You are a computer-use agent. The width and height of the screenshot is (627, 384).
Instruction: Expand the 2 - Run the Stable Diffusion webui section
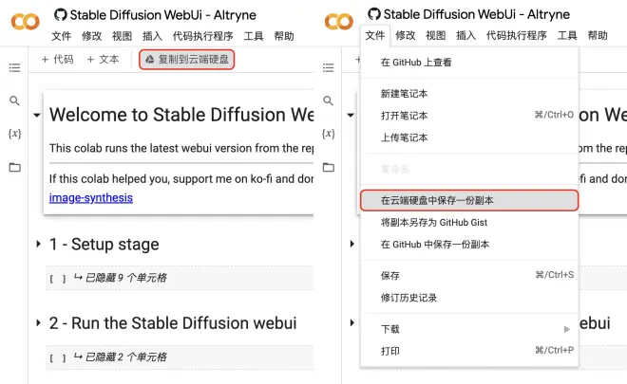(x=38, y=323)
